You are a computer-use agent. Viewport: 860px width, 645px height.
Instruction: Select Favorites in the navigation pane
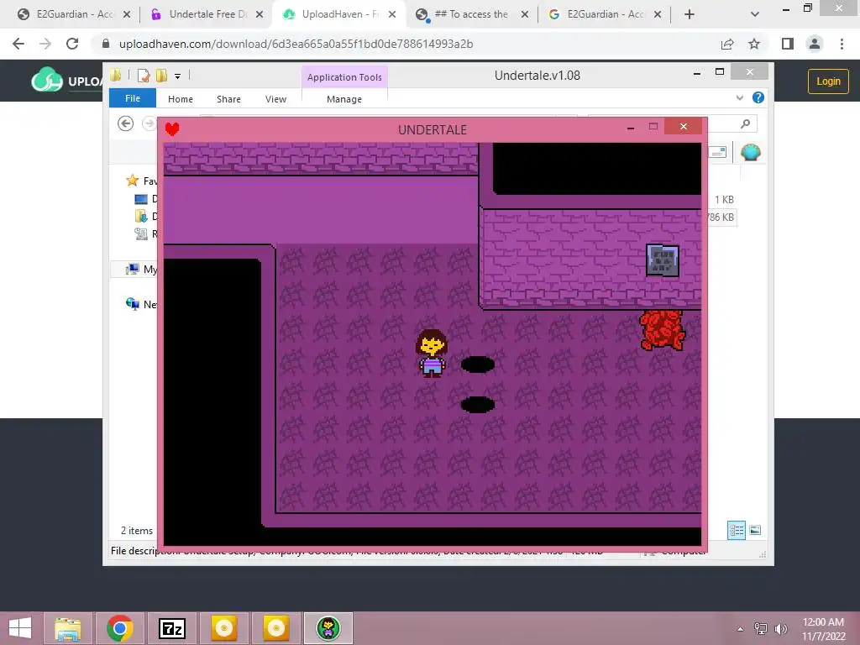click(x=143, y=181)
